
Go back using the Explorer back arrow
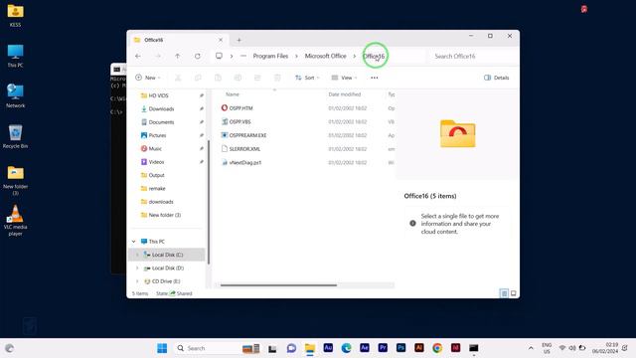(x=138, y=56)
